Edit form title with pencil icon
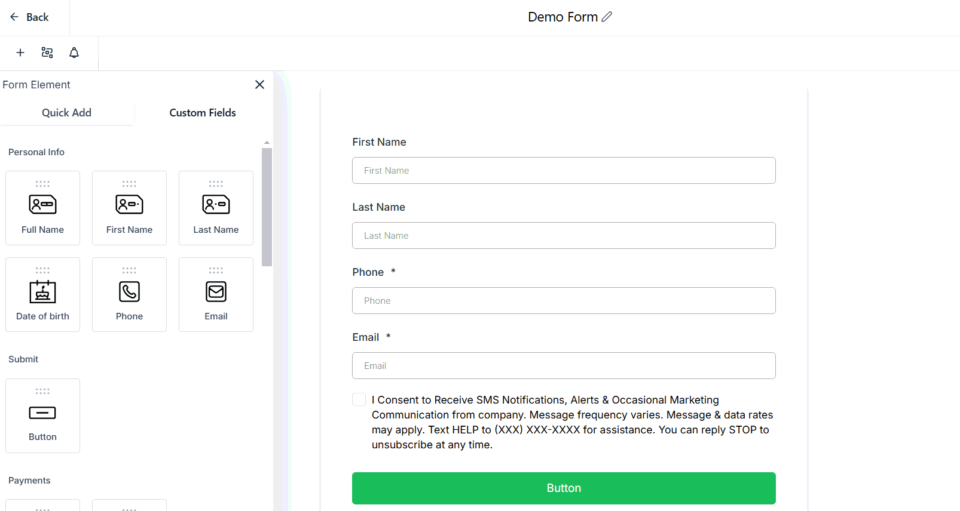The height and width of the screenshot is (511, 960). [x=607, y=17]
